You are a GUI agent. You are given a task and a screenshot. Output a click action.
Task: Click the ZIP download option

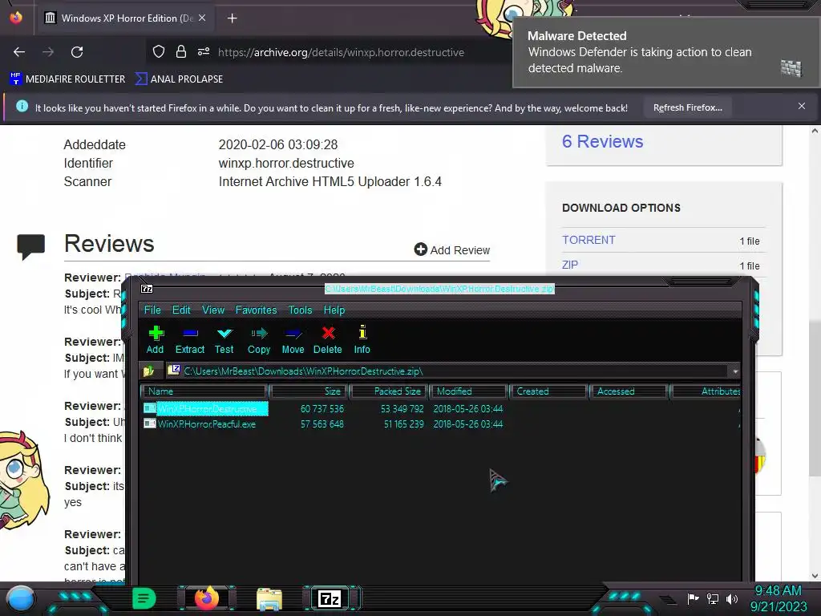[x=570, y=265]
